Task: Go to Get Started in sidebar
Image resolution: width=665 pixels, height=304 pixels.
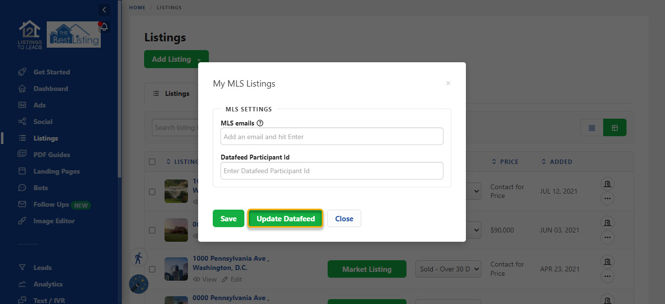Action: 52,72
